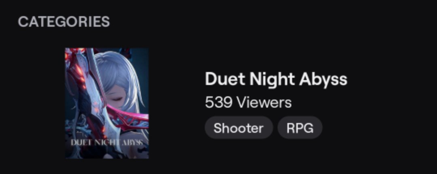Choose the tag left of RPG
The image size is (437, 174).
coord(239,128)
